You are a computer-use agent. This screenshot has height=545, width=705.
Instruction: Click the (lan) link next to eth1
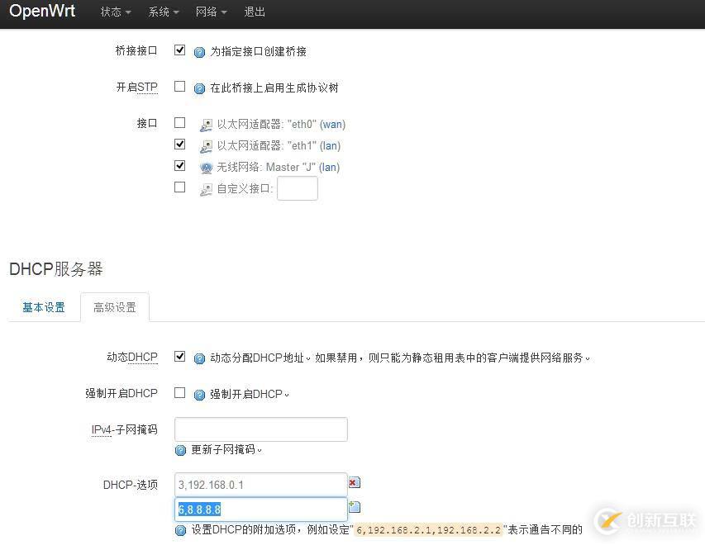[x=330, y=145]
